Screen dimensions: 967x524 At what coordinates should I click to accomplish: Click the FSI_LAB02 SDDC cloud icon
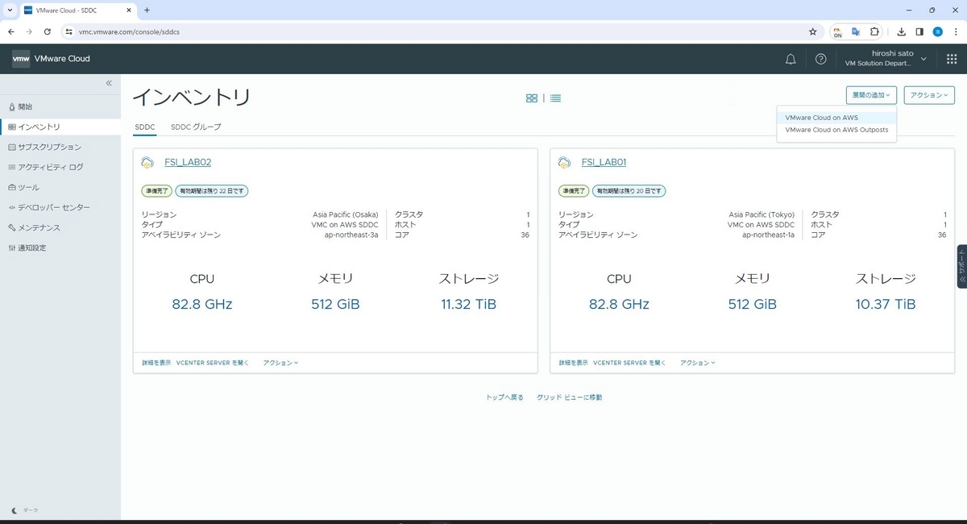point(147,162)
